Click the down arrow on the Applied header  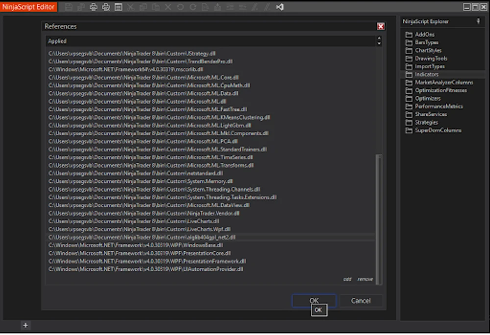point(379,44)
